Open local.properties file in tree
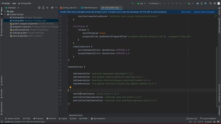 26,36
